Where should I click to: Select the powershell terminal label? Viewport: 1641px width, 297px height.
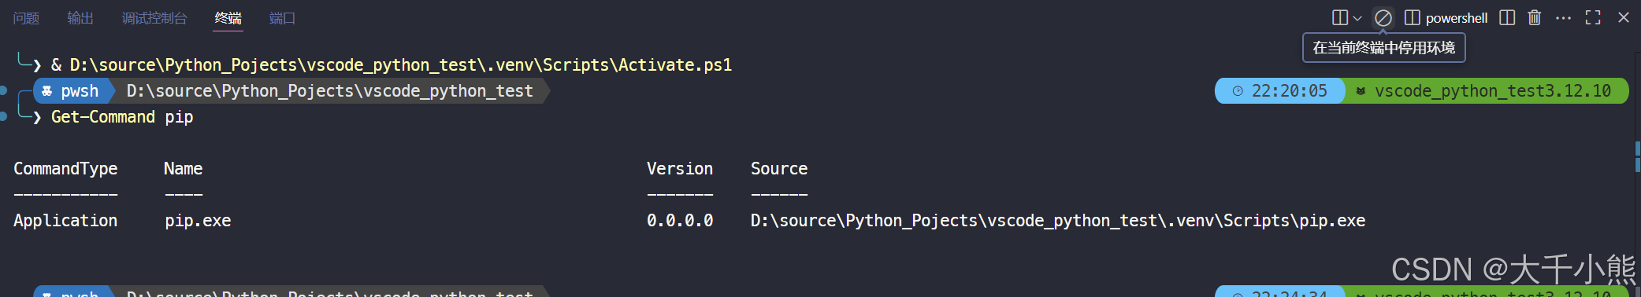coord(1457,18)
